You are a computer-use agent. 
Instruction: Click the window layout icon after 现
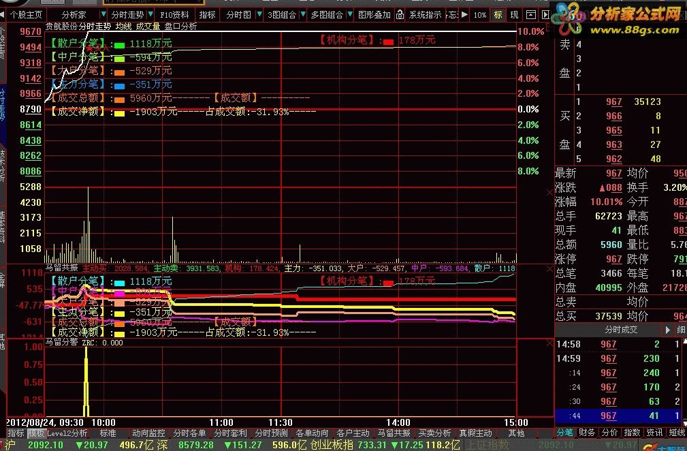click(530, 15)
